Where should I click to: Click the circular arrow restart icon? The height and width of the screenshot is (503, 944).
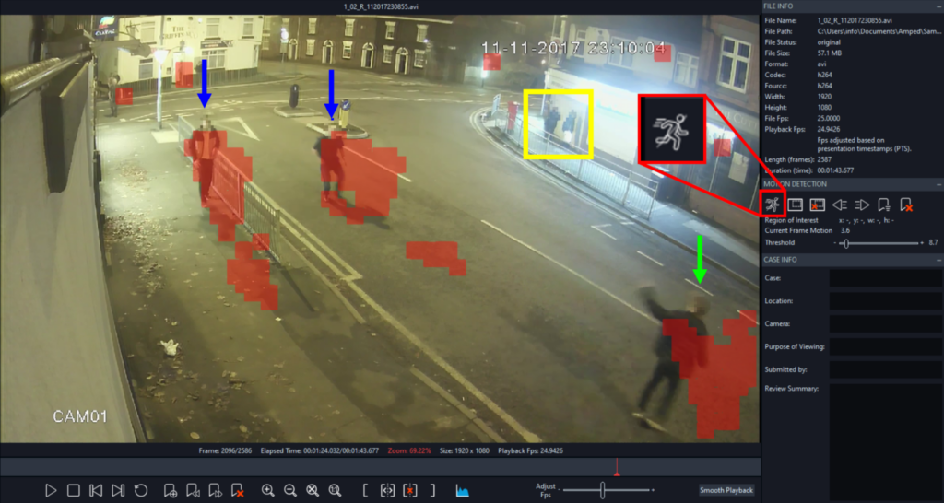[141, 490]
